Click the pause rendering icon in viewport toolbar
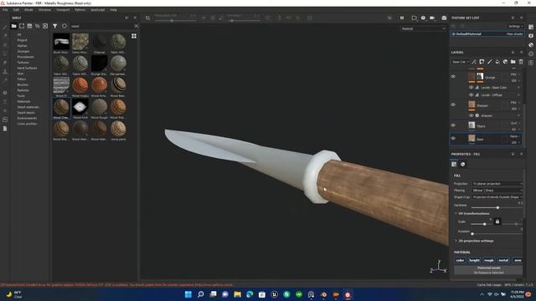This screenshot has width=536, height=301. 402,18
